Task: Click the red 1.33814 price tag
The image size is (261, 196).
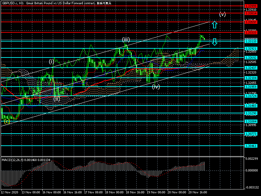Action: (x=251, y=13)
